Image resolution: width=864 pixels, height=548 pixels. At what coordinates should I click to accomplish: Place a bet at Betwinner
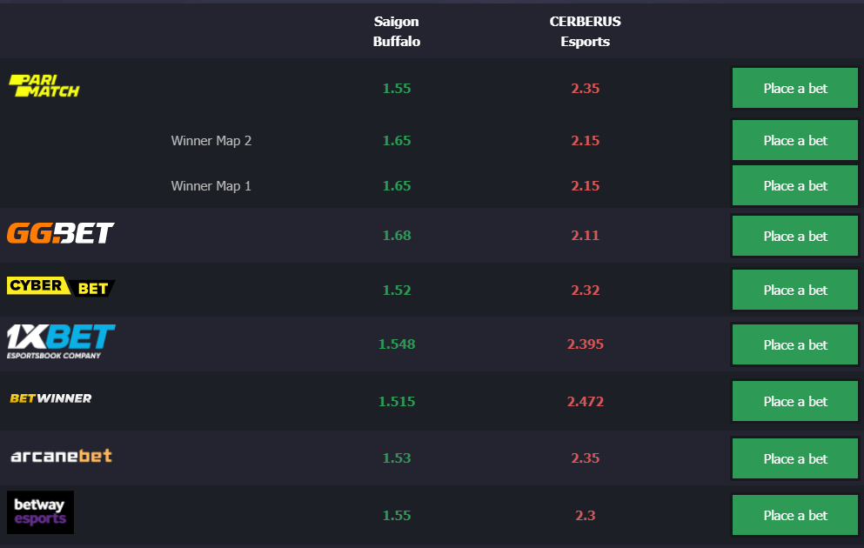(x=794, y=402)
